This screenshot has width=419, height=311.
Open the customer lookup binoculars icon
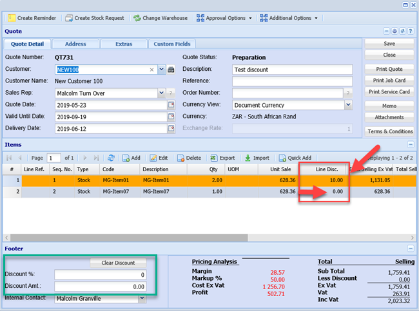tap(171, 70)
